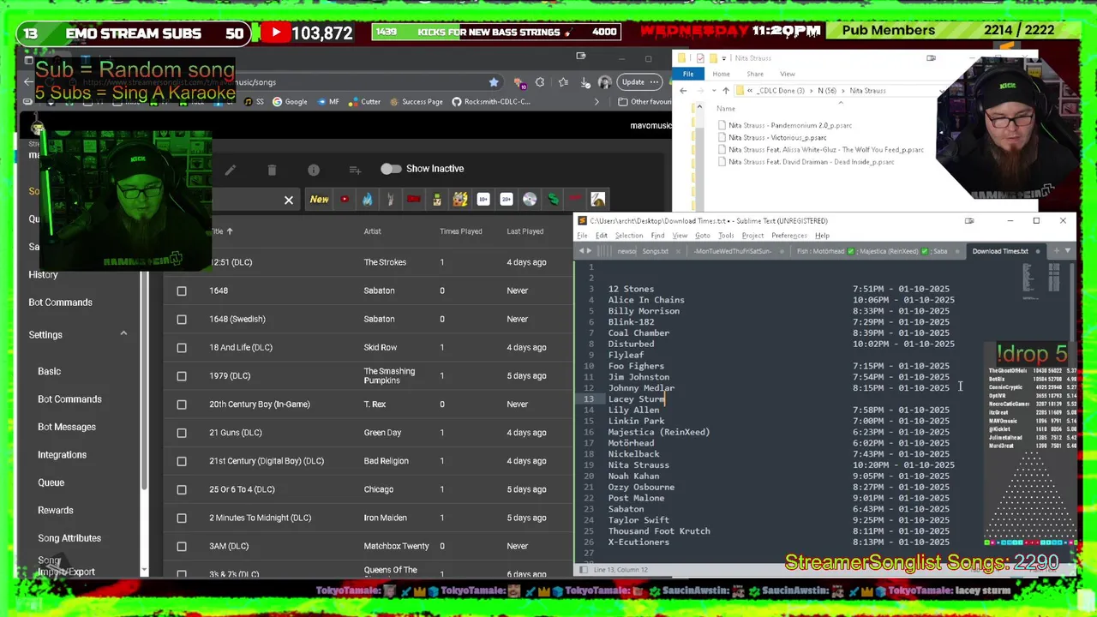Click Sublime tab scroll left arrow
The width and height of the screenshot is (1097, 617).
coord(582,251)
